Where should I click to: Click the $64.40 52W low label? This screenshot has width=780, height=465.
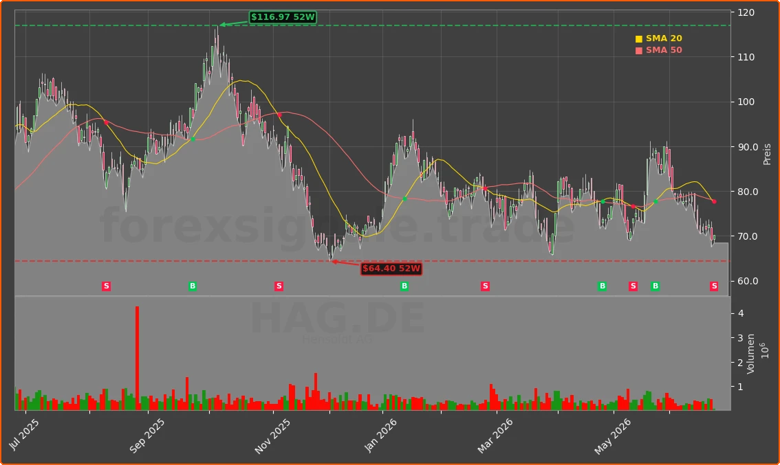[391, 269]
